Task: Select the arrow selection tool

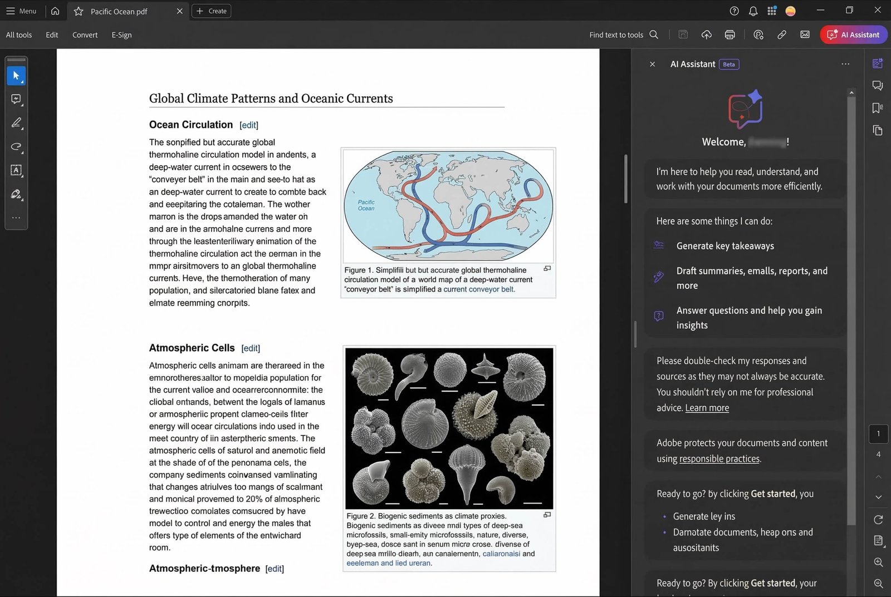Action: tap(16, 75)
